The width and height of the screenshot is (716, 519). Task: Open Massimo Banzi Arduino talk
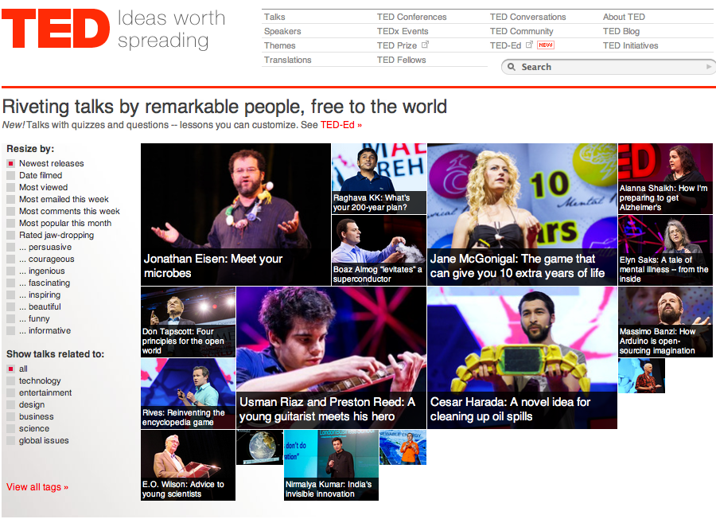[x=665, y=322]
